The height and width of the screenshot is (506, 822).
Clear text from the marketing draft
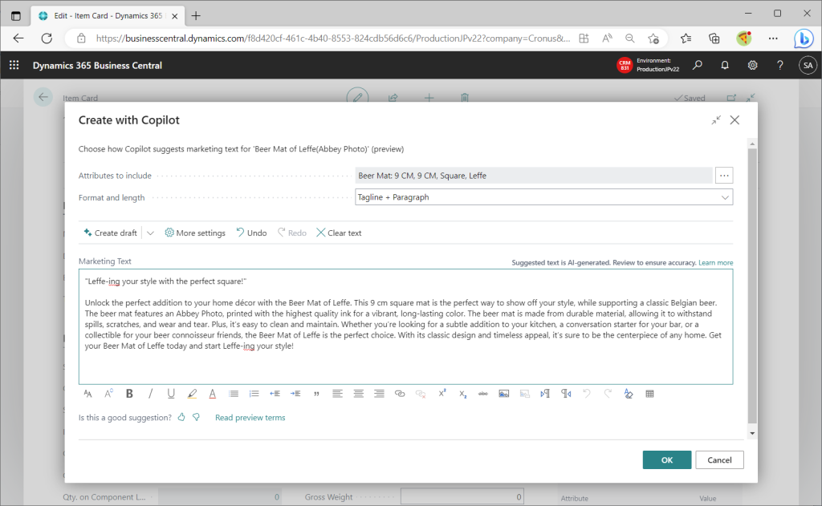click(339, 233)
